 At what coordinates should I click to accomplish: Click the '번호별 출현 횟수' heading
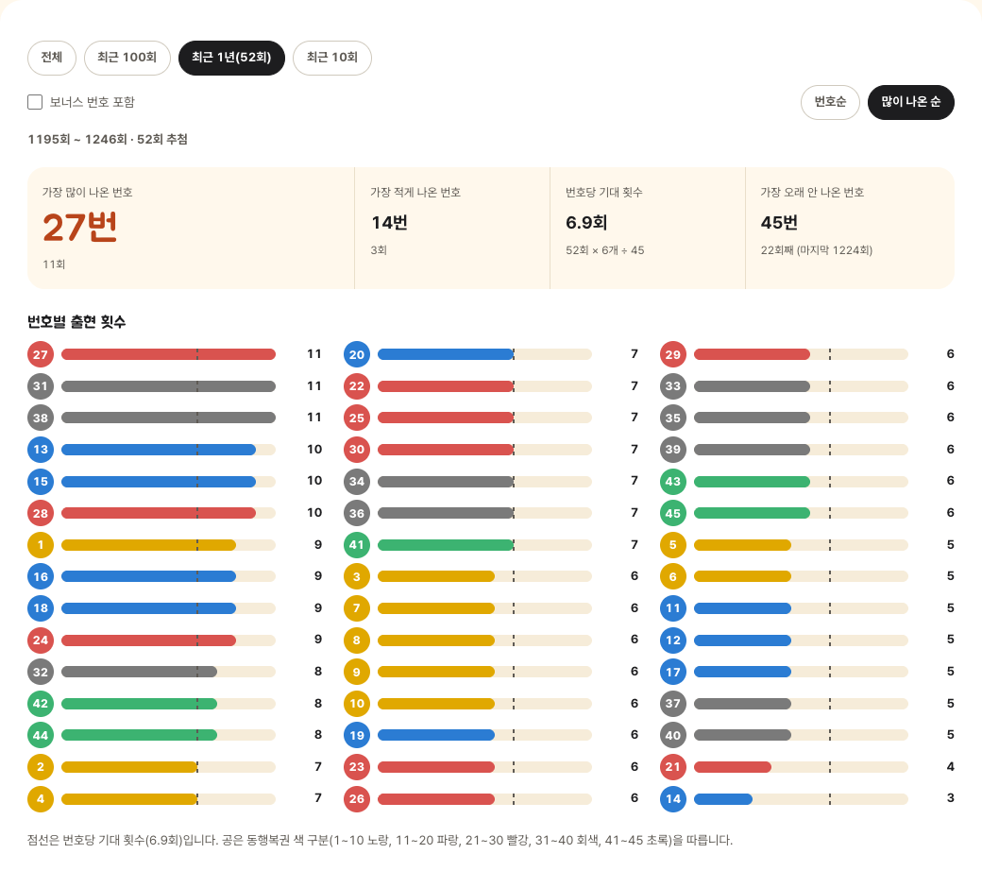tap(76, 322)
